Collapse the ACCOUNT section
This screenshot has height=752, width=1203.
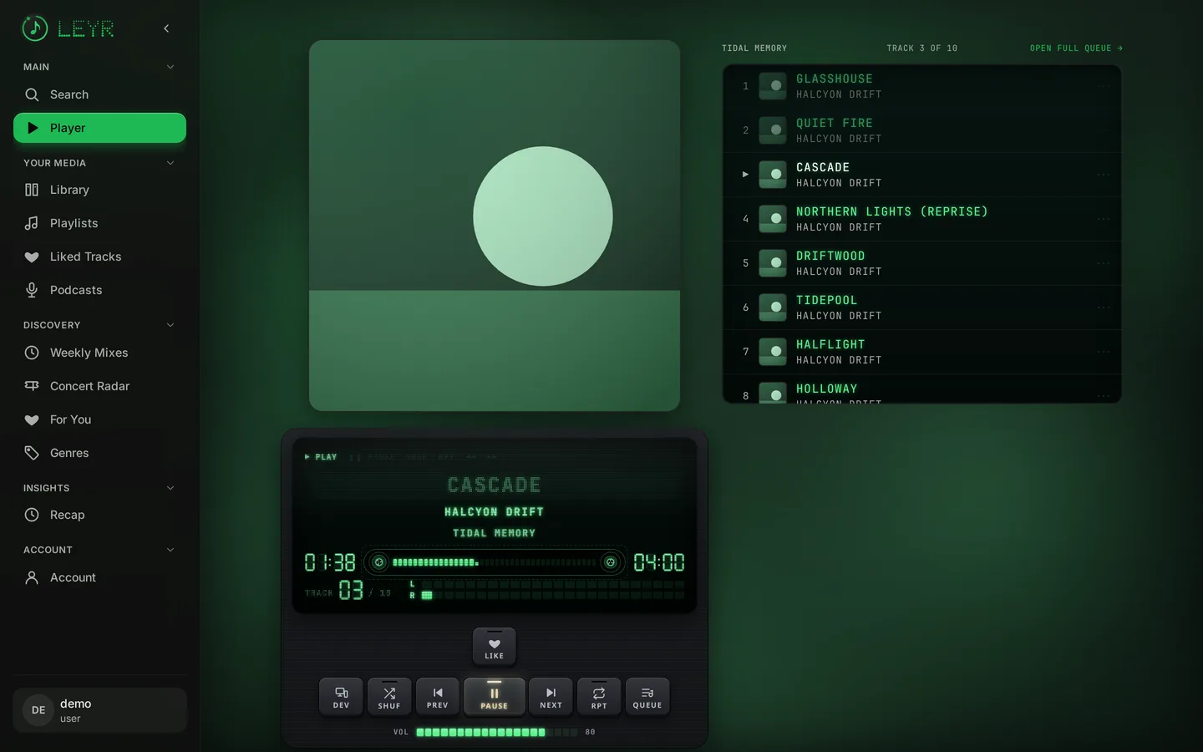click(170, 550)
